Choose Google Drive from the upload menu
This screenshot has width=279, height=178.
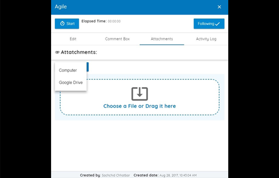[71, 82]
